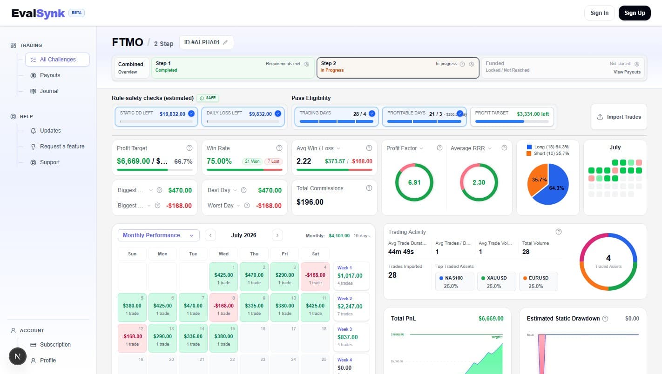This screenshot has height=374, width=662.
Task: Click orange Short segment of pie chart
Action: pyautogui.click(x=538, y=179)
